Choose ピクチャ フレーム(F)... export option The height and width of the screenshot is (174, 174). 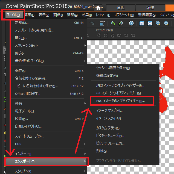(x=123, y=143)
